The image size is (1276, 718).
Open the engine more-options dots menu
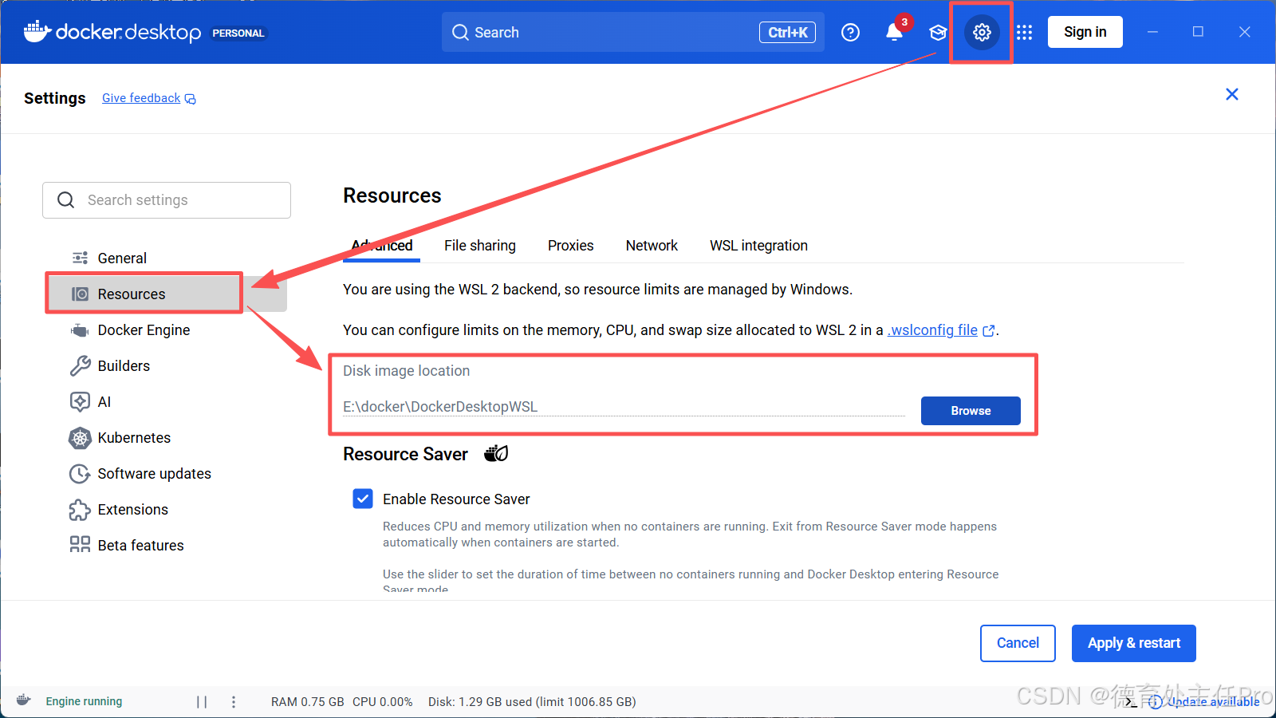[x=234, y=701]
